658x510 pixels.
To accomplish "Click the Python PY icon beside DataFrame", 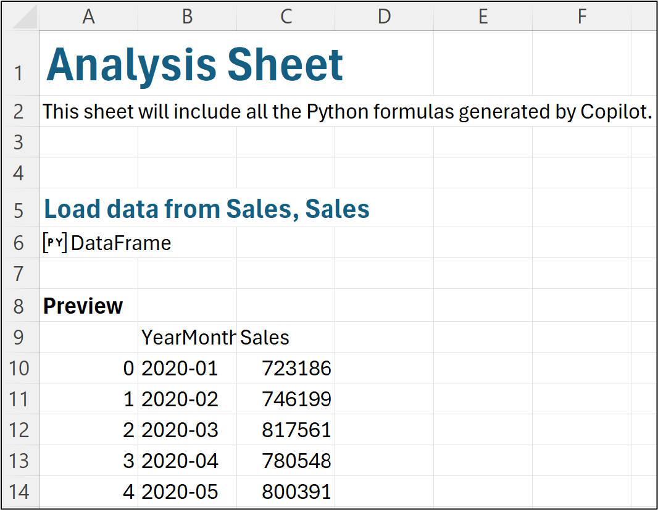I will [54, 243].
